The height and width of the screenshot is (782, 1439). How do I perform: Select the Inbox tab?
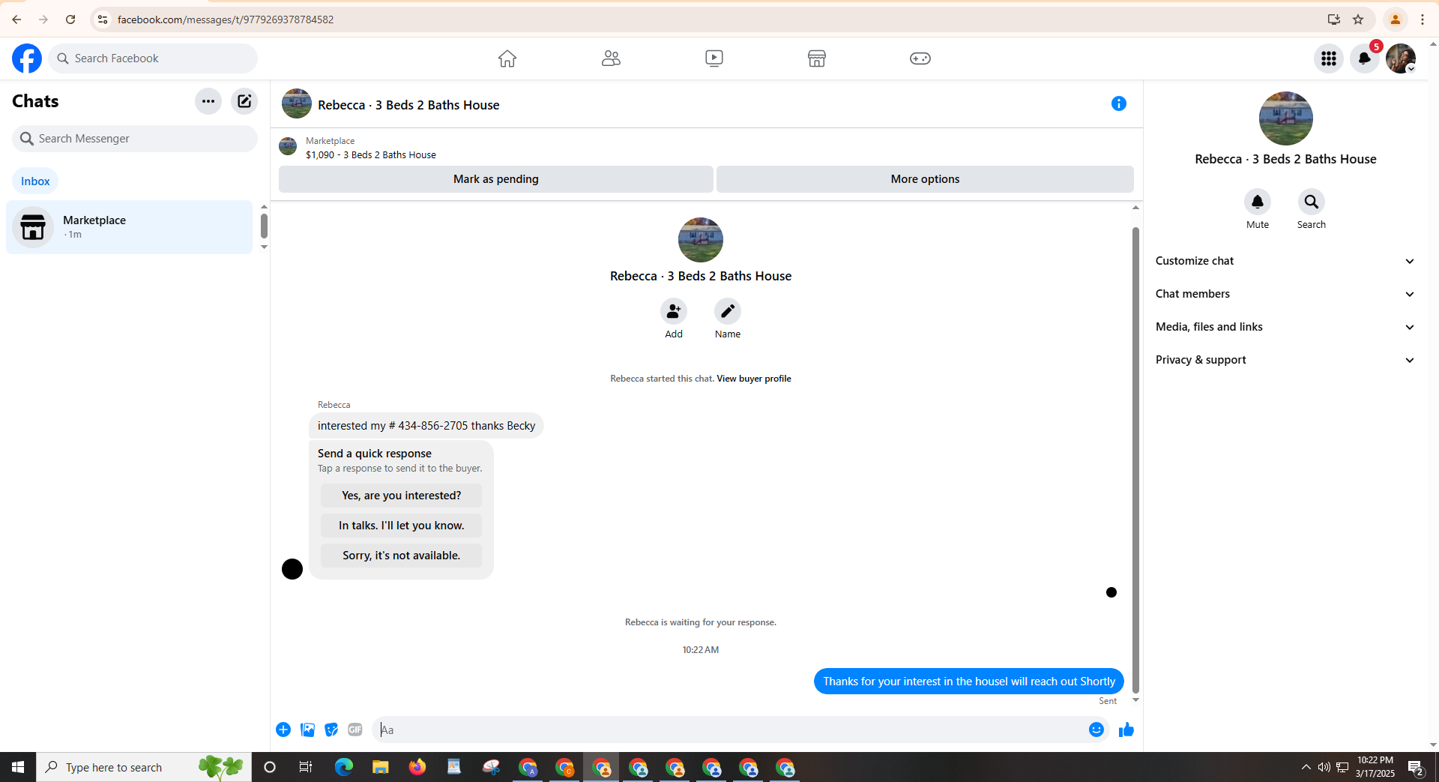coord(35,181)
